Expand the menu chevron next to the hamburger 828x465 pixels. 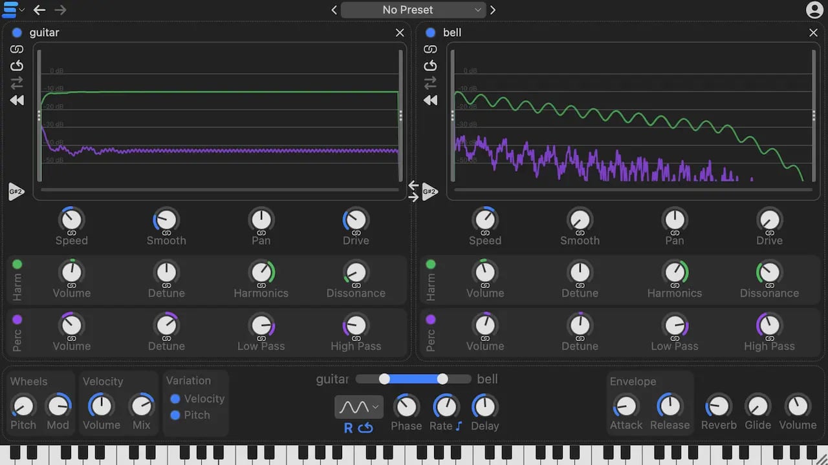pyautogui.click(x=21, y=10)
